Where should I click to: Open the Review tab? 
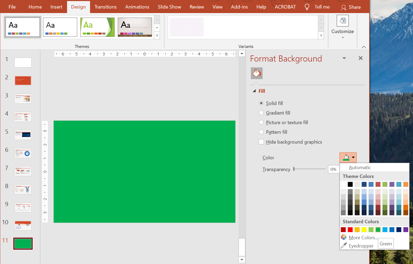coord(197,7)
